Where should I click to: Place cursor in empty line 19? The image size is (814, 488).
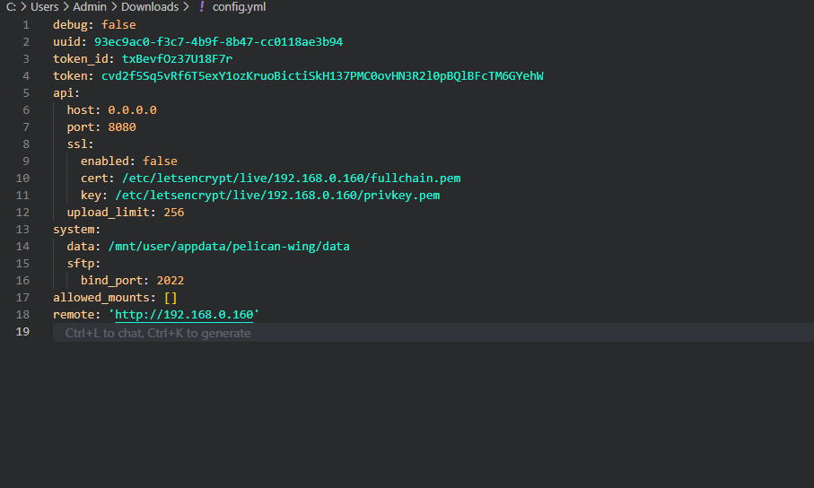[x=433, y=332]
